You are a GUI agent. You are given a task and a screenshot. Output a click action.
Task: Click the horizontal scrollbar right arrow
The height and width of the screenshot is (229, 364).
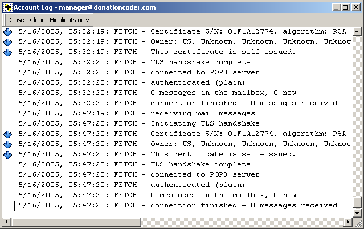coord(347,222)
